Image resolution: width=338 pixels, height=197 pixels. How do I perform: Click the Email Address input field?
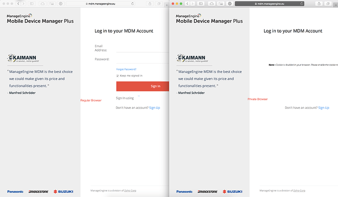click(143, 48)
